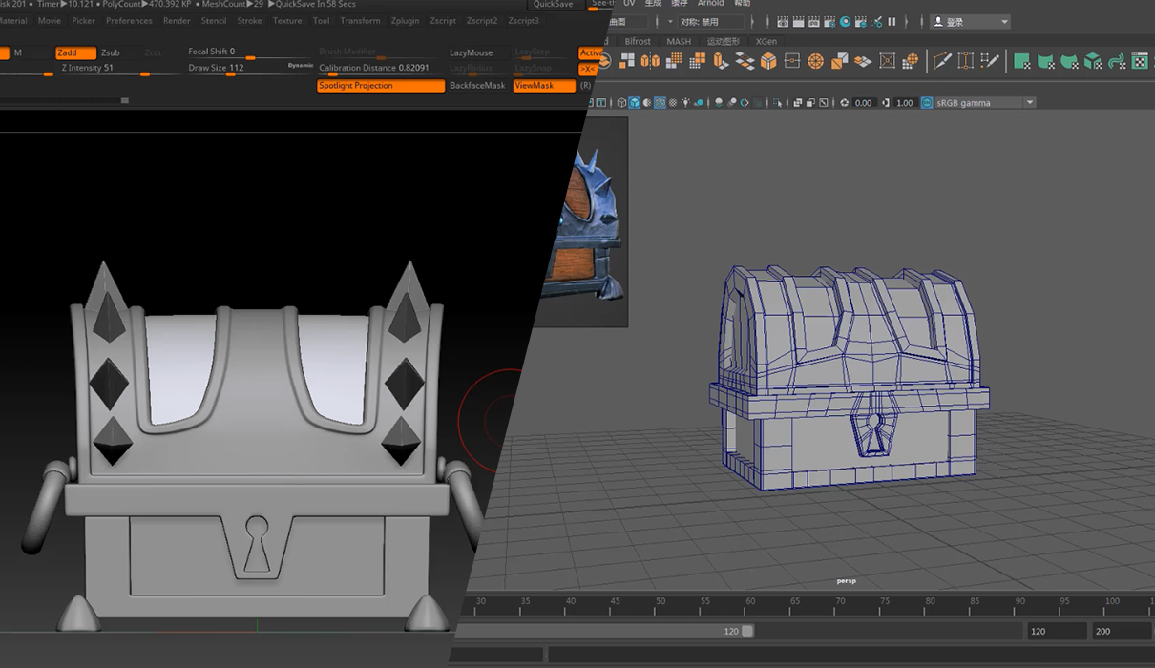The height and width of the screenshot is (668, 1155).
Task: Toggle Spotlight Projection in ZBrush
Action: [x=381, y=86]
